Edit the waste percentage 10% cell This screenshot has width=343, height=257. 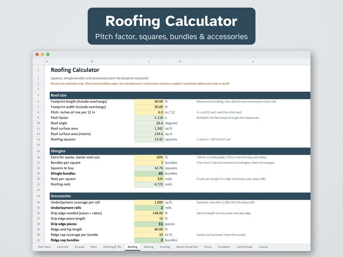click(149, 157)
